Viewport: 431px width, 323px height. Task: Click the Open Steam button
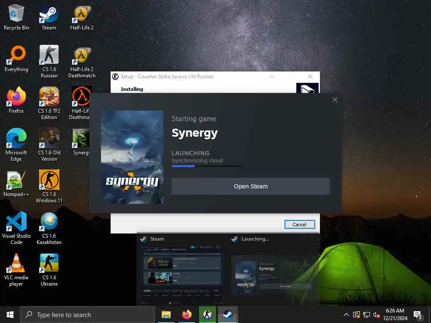pyautogui.click(x=251, y=186)
